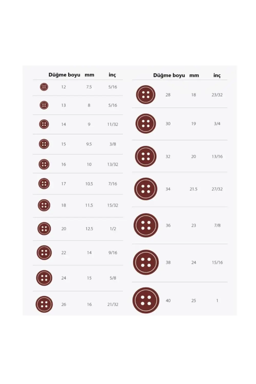This screenshot has height=384, width=256.
Task: Click the size 22 button icon
Action: pyautogui.click(x=44, y=253)
